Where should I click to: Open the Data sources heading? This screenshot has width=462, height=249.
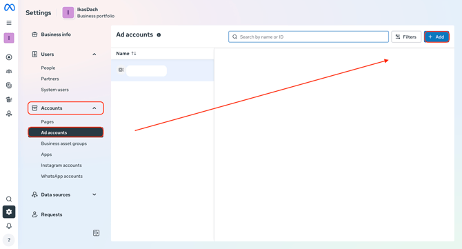point(55,195)
